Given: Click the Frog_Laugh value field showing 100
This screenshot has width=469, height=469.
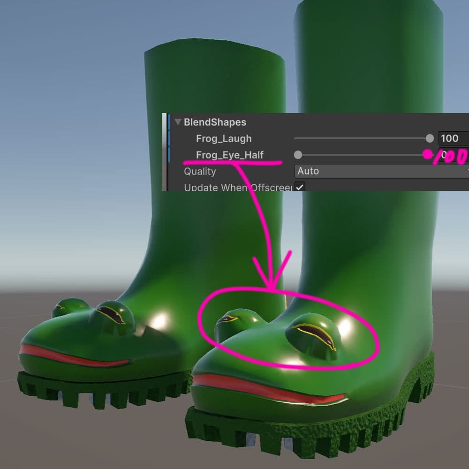Looking at the screenshot, I should pos(454,138).
